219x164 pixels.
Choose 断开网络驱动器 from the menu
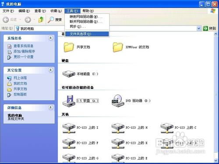pyautogui.click(x=87, y=22)
